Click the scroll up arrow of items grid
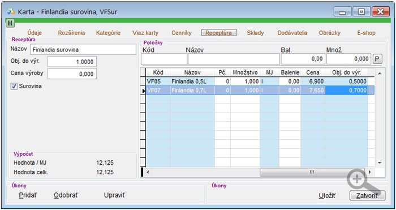Screen dimensions: 396x210 (x=380, y=74)
